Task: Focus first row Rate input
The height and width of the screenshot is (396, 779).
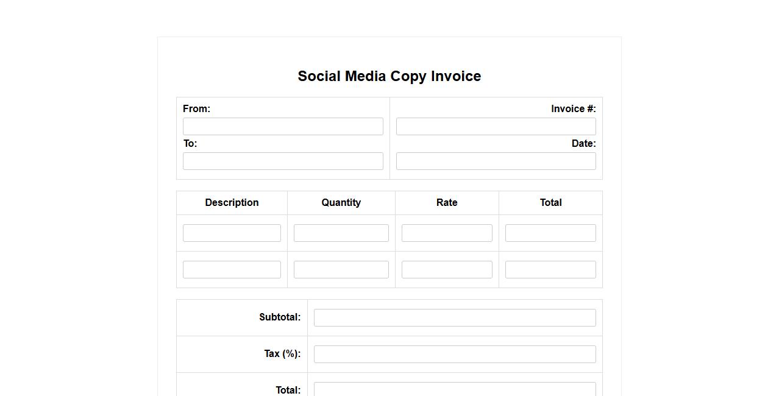Action: pyautogui.click(x=447, y=233)
